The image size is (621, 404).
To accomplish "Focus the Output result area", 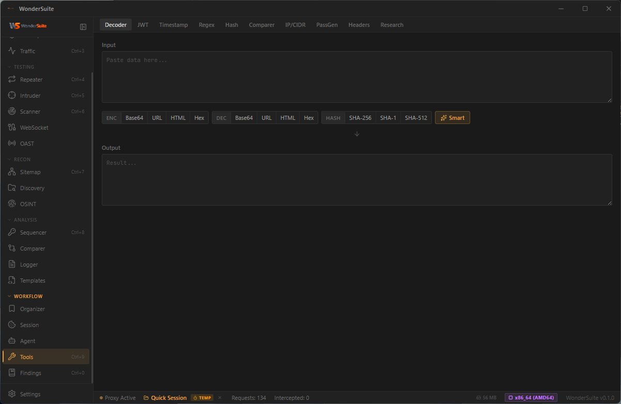I will click(357, 180).
